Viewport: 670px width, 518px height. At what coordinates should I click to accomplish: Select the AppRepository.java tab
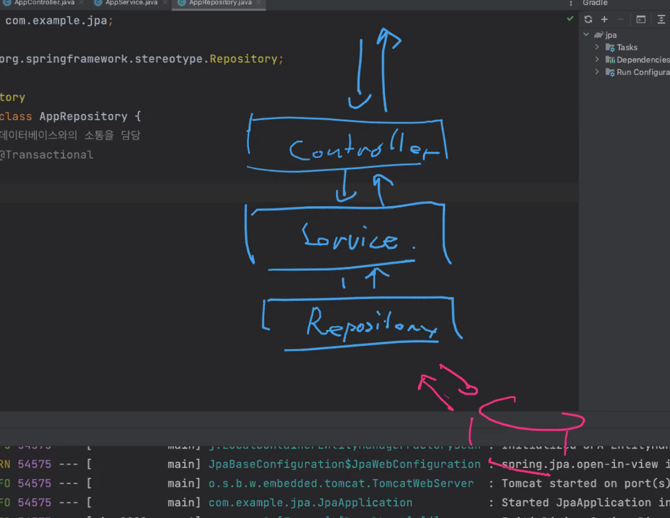(x=220, y=3)
